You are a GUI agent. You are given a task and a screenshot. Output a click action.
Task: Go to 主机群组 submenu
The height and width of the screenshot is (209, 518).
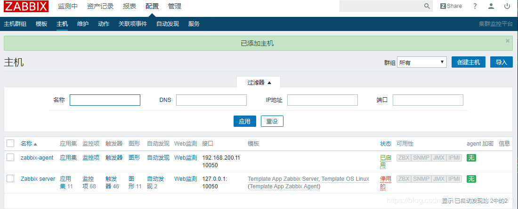click(15, 24)
